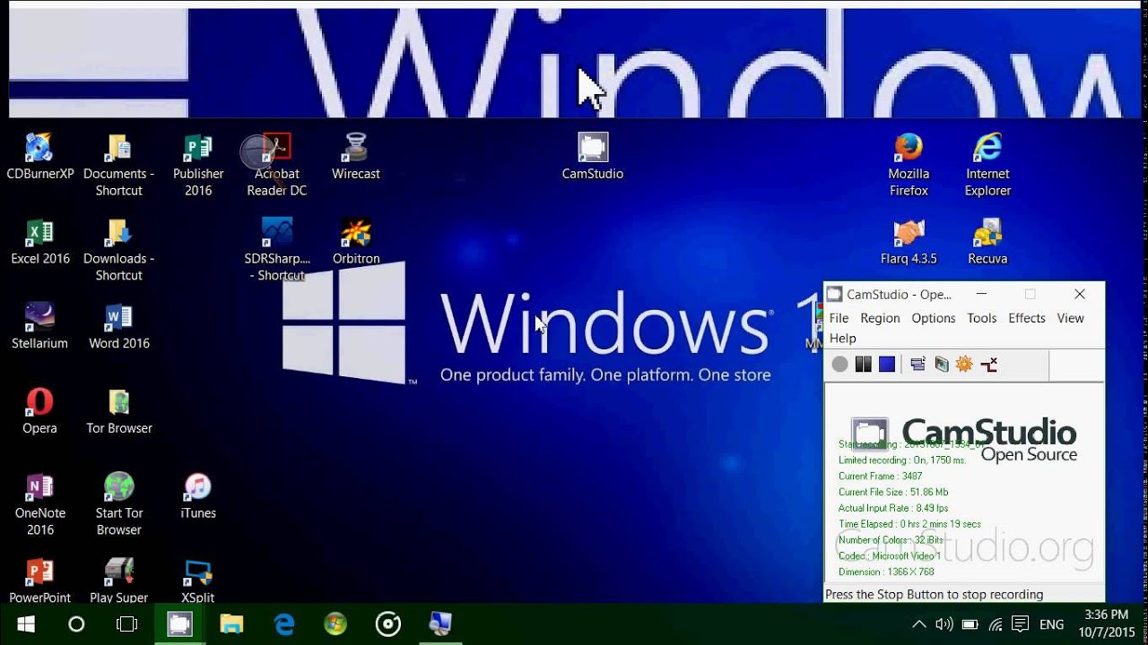Pause the recording in CamStudio
1148x645 pixels.
pyautogui.click(x=863, y=364)
